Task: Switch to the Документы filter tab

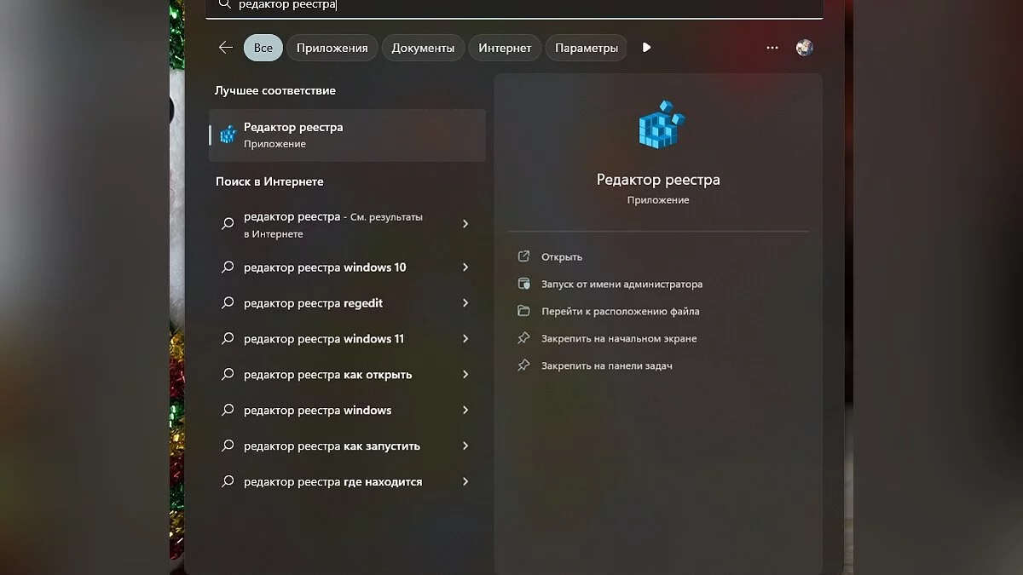Action: pos(423,48)
